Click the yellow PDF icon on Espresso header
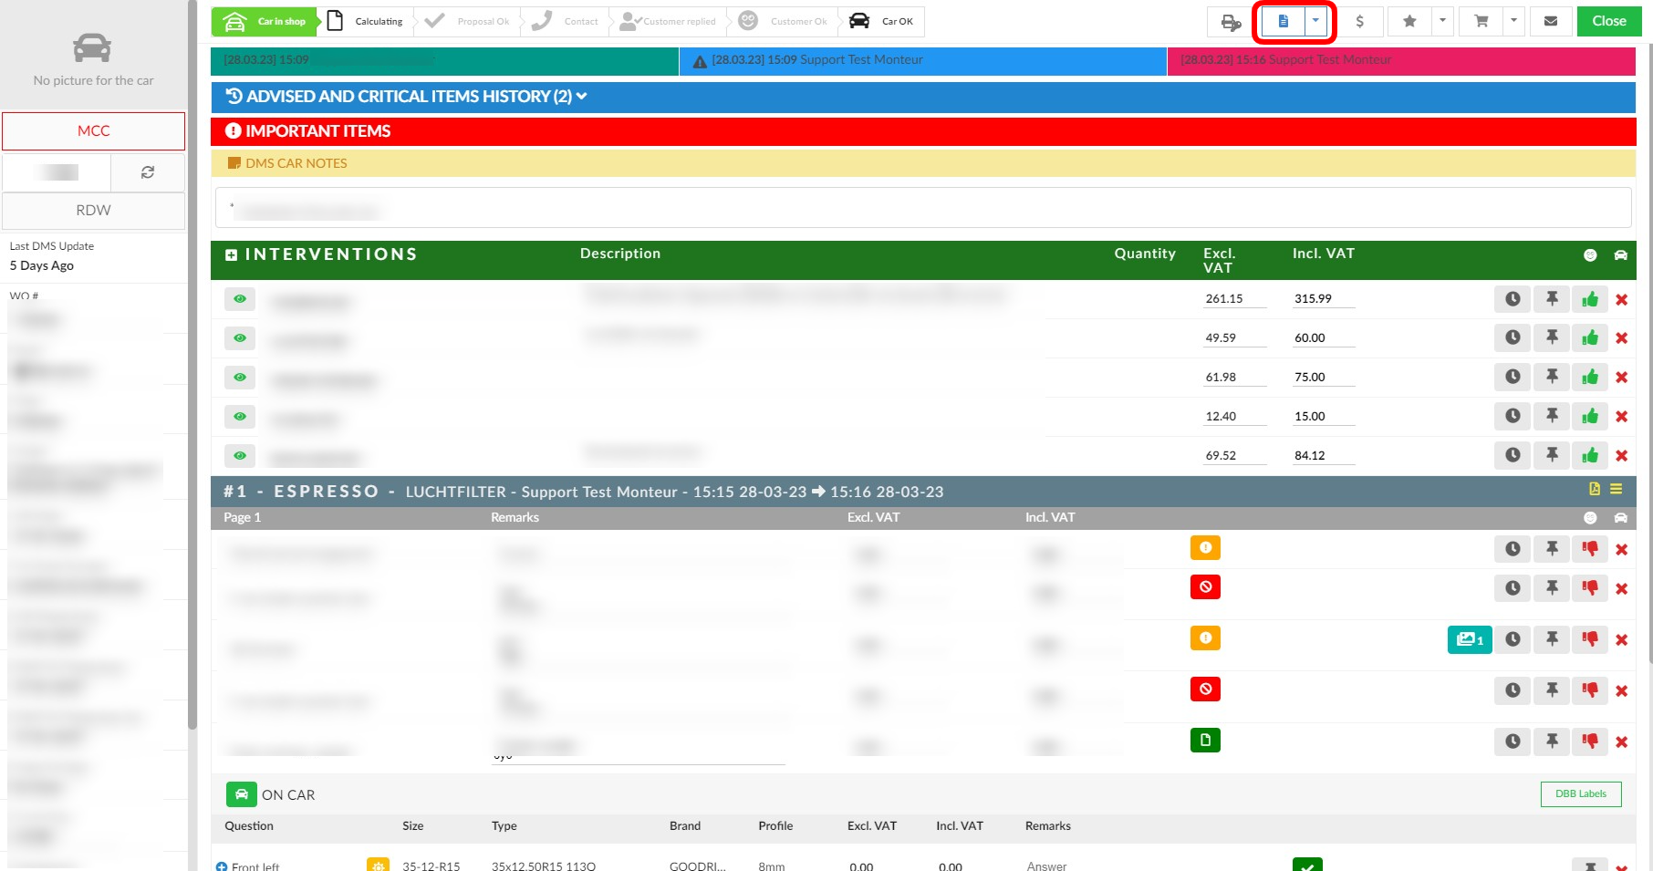This screenshot has width=1653, height=871. [1595, 490]
